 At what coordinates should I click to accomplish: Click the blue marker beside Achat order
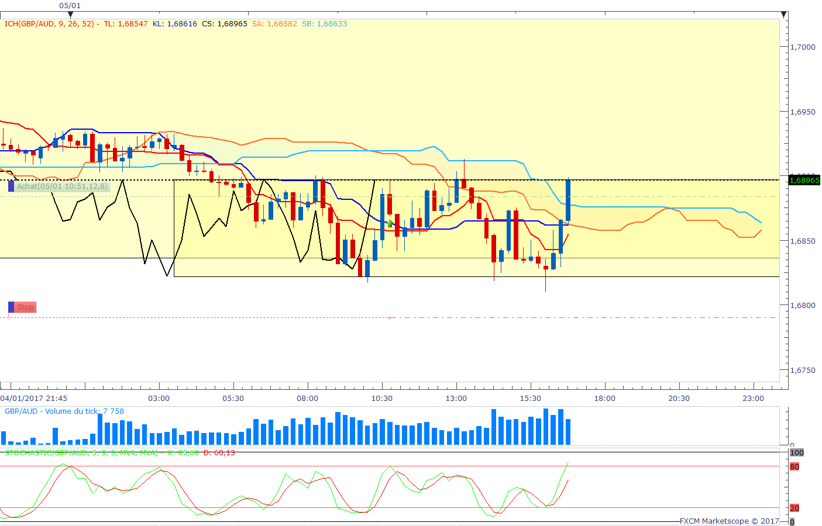point(11,186)
